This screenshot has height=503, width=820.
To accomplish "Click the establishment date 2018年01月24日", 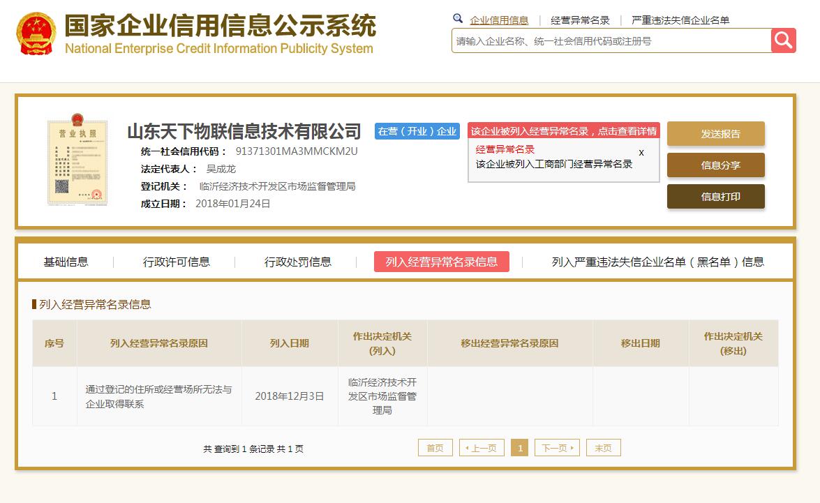I will point(232,204).
